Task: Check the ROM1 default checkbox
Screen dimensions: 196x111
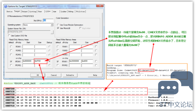Action: click(11, 47)
